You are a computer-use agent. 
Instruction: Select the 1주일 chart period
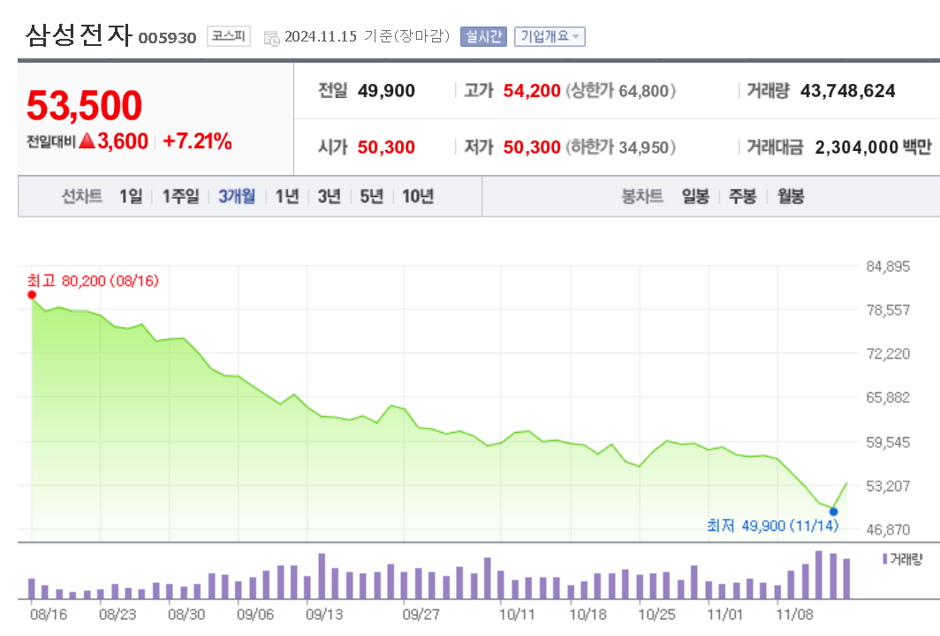point(180,196)
